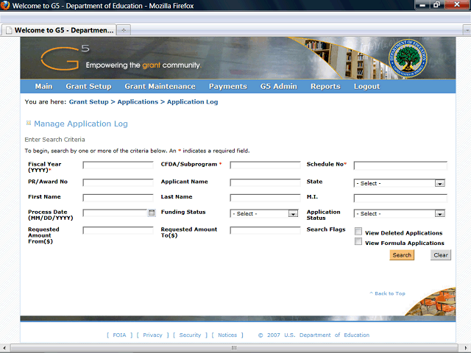Click the horizontal scrollbar thumb

point(234,348)
